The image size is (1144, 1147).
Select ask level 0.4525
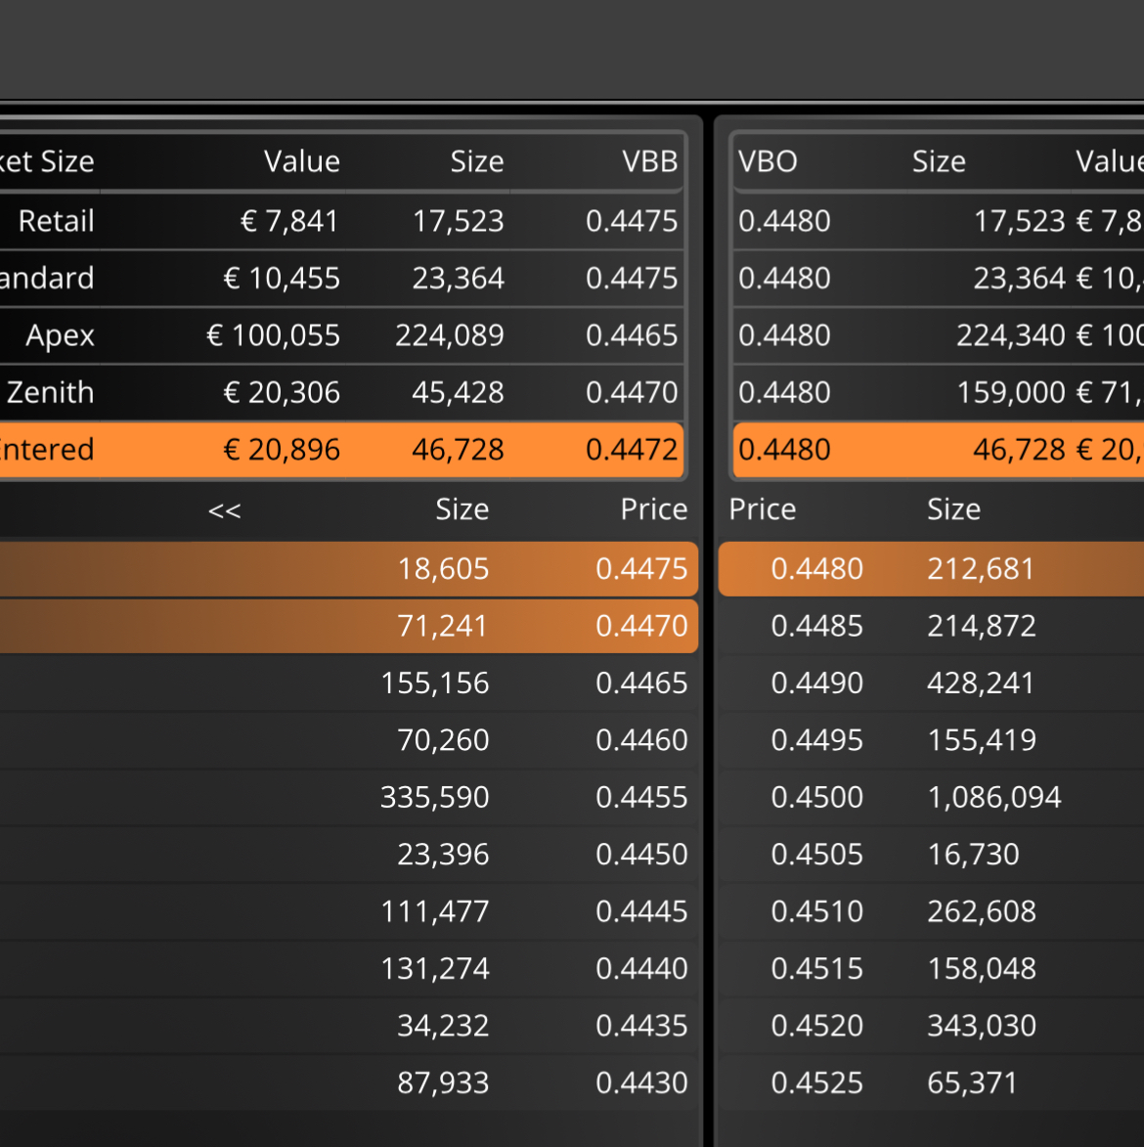click(x=931, y=1082)
